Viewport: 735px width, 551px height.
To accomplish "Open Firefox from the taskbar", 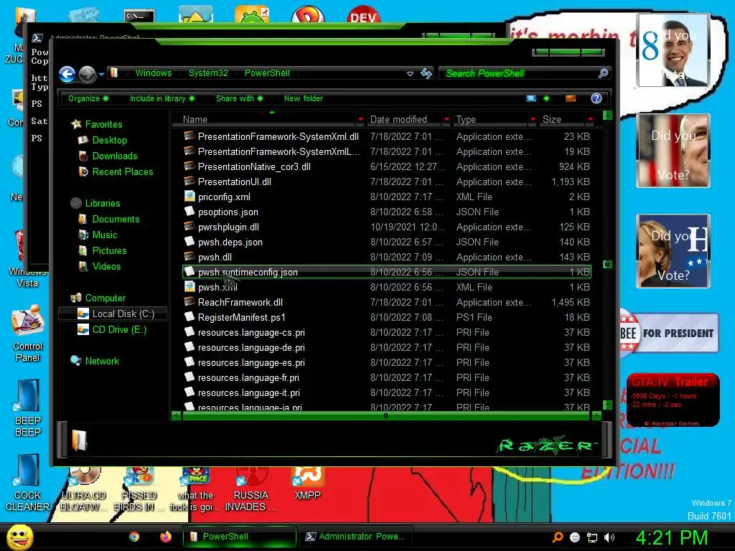I will pos(166,537).
